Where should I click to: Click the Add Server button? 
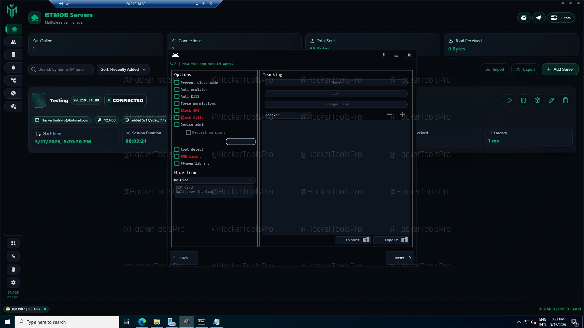[560, 70]
